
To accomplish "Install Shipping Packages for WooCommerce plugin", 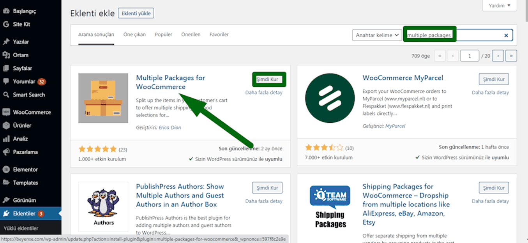I will click(494, 188).
